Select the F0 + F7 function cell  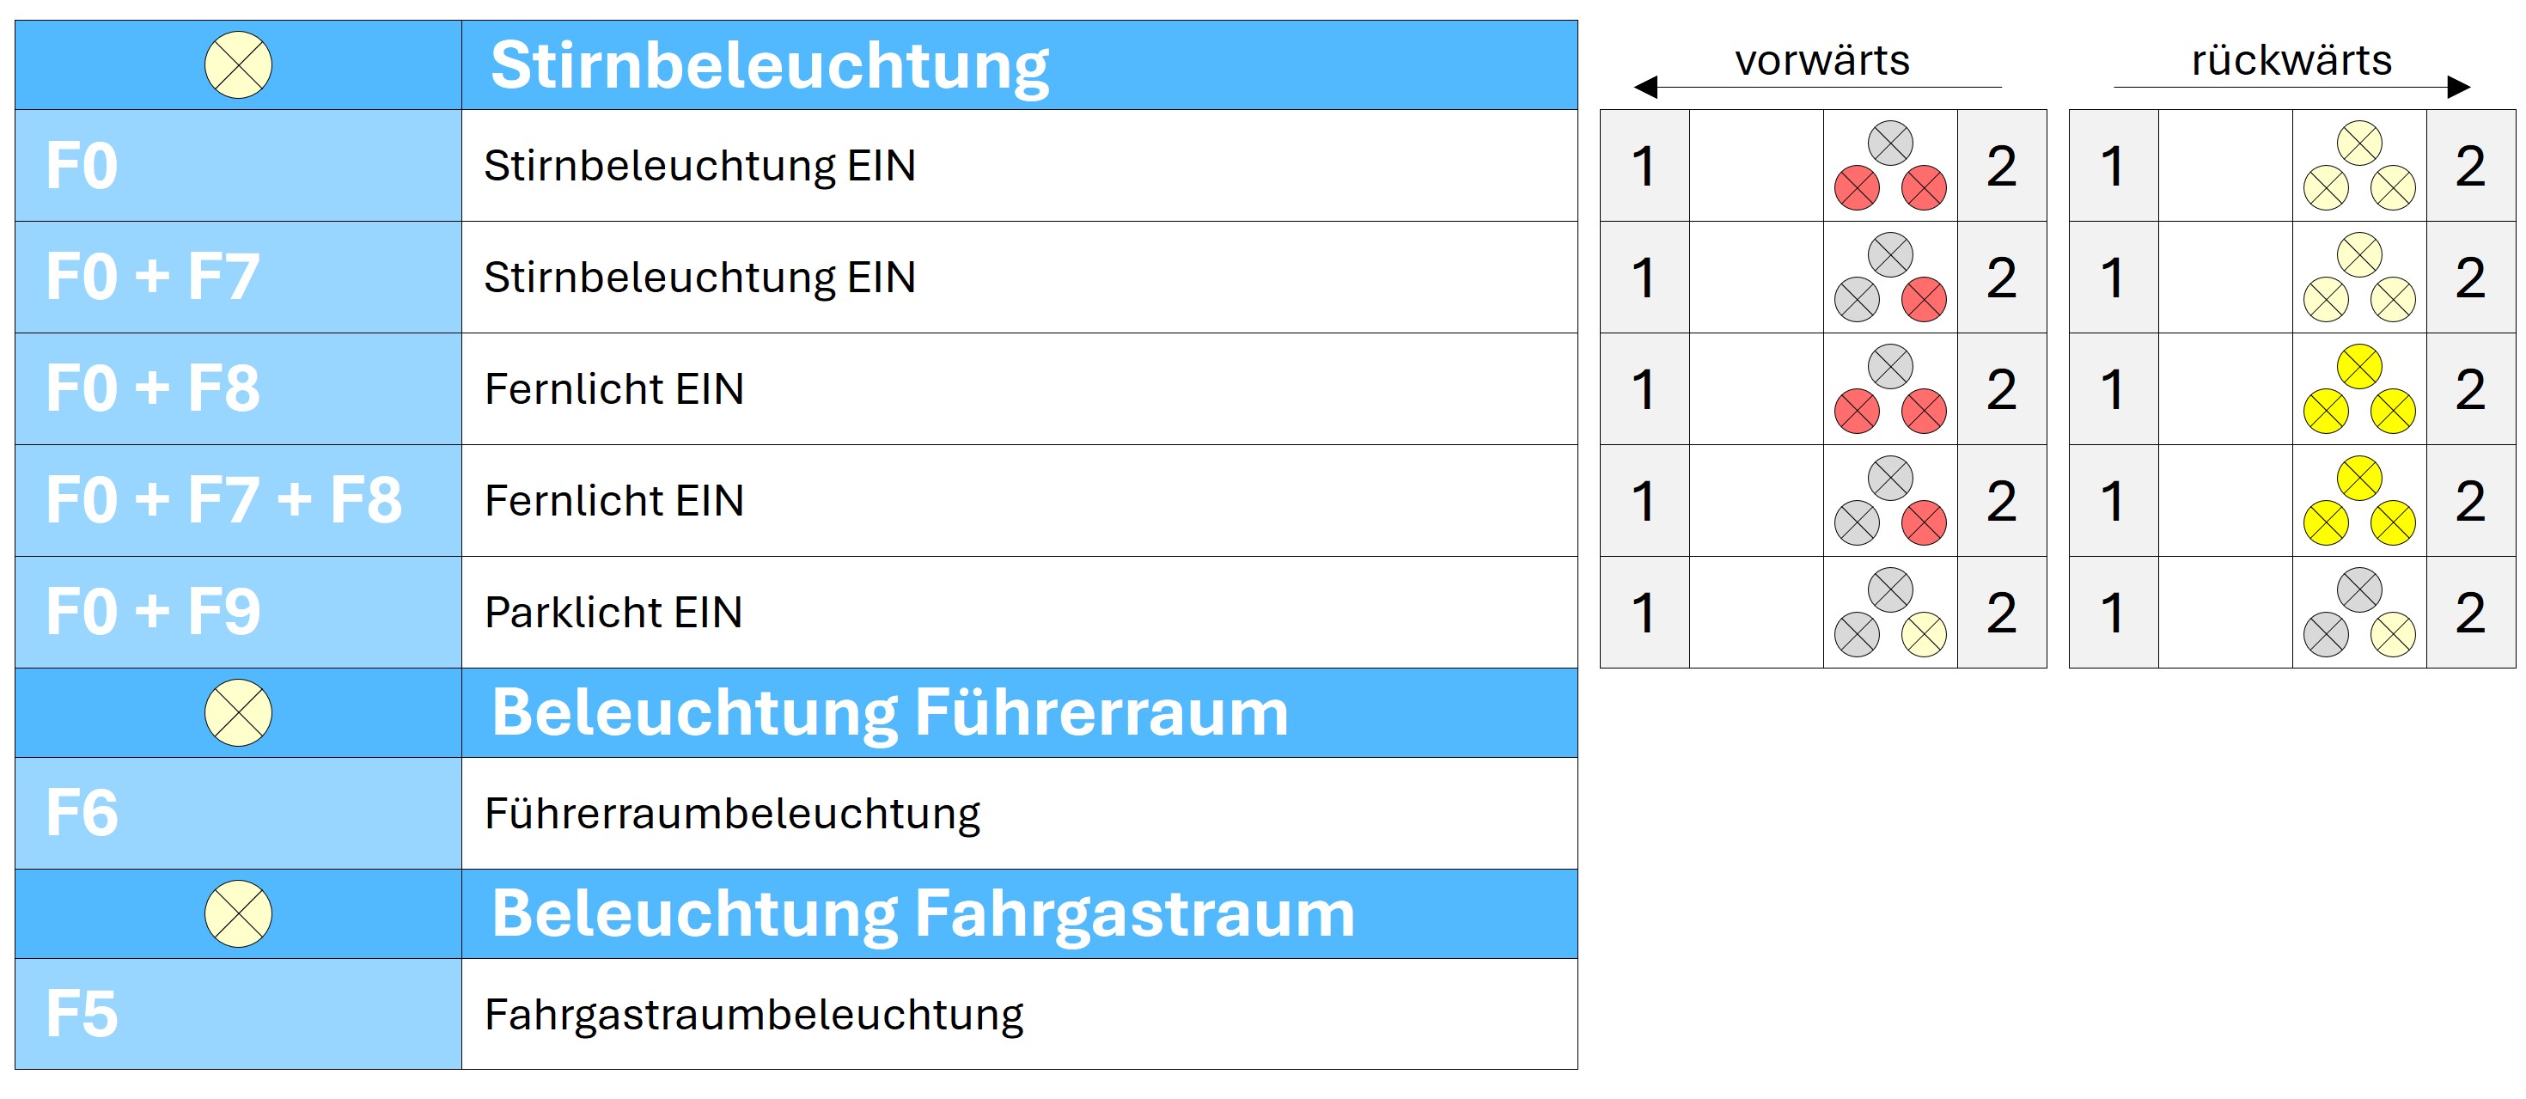[238, 278]
